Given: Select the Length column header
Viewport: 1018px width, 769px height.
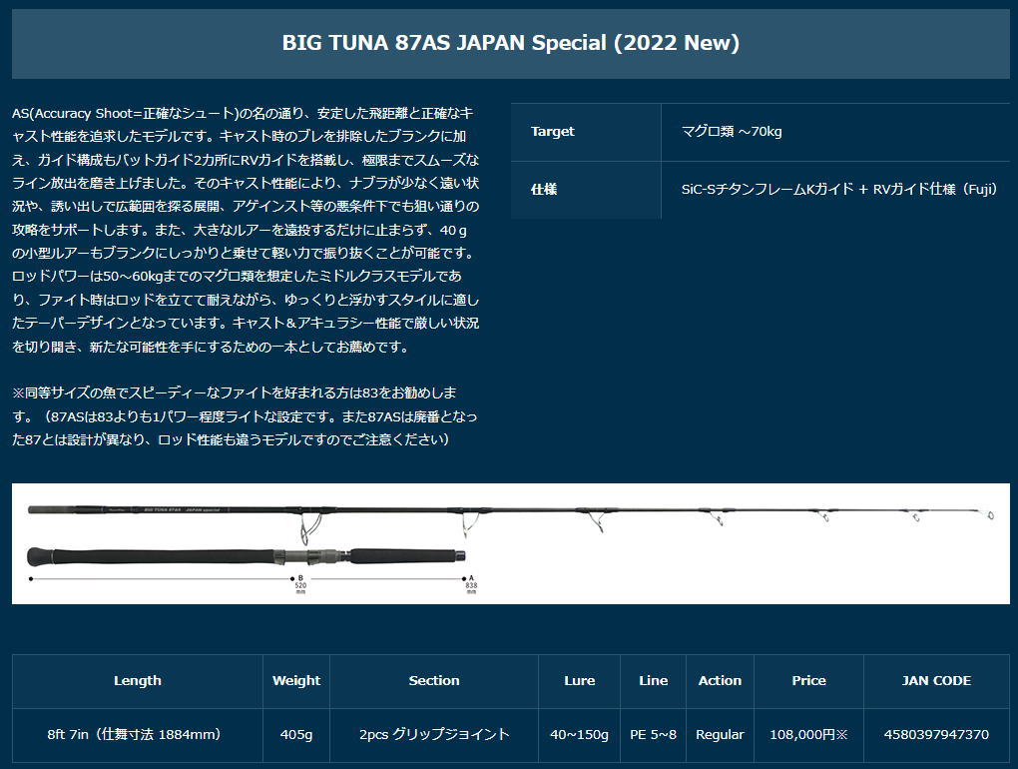Looking at the screenshot, I should [137, 681].
